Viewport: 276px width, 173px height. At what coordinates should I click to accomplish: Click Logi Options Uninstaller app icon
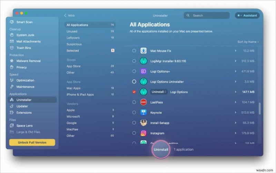[144, 82]
